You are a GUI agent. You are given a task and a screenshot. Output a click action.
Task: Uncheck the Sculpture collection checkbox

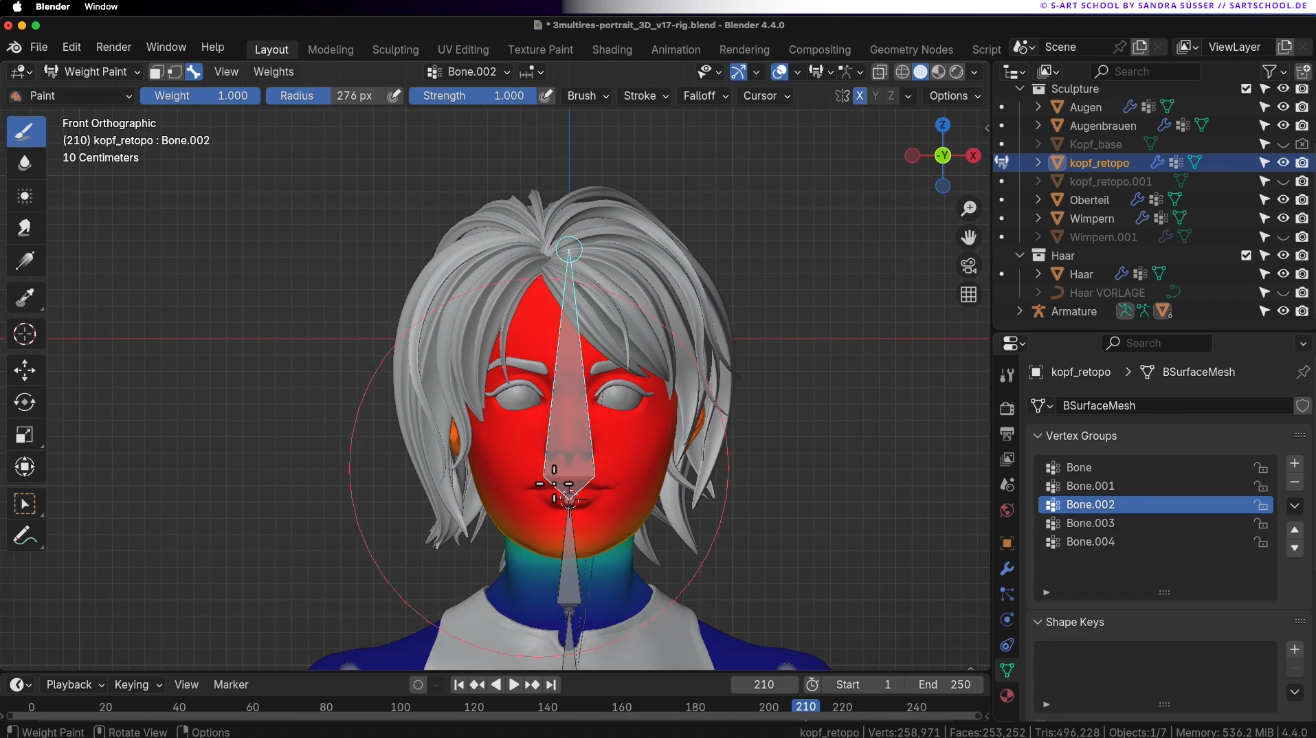coord(1246,89)
